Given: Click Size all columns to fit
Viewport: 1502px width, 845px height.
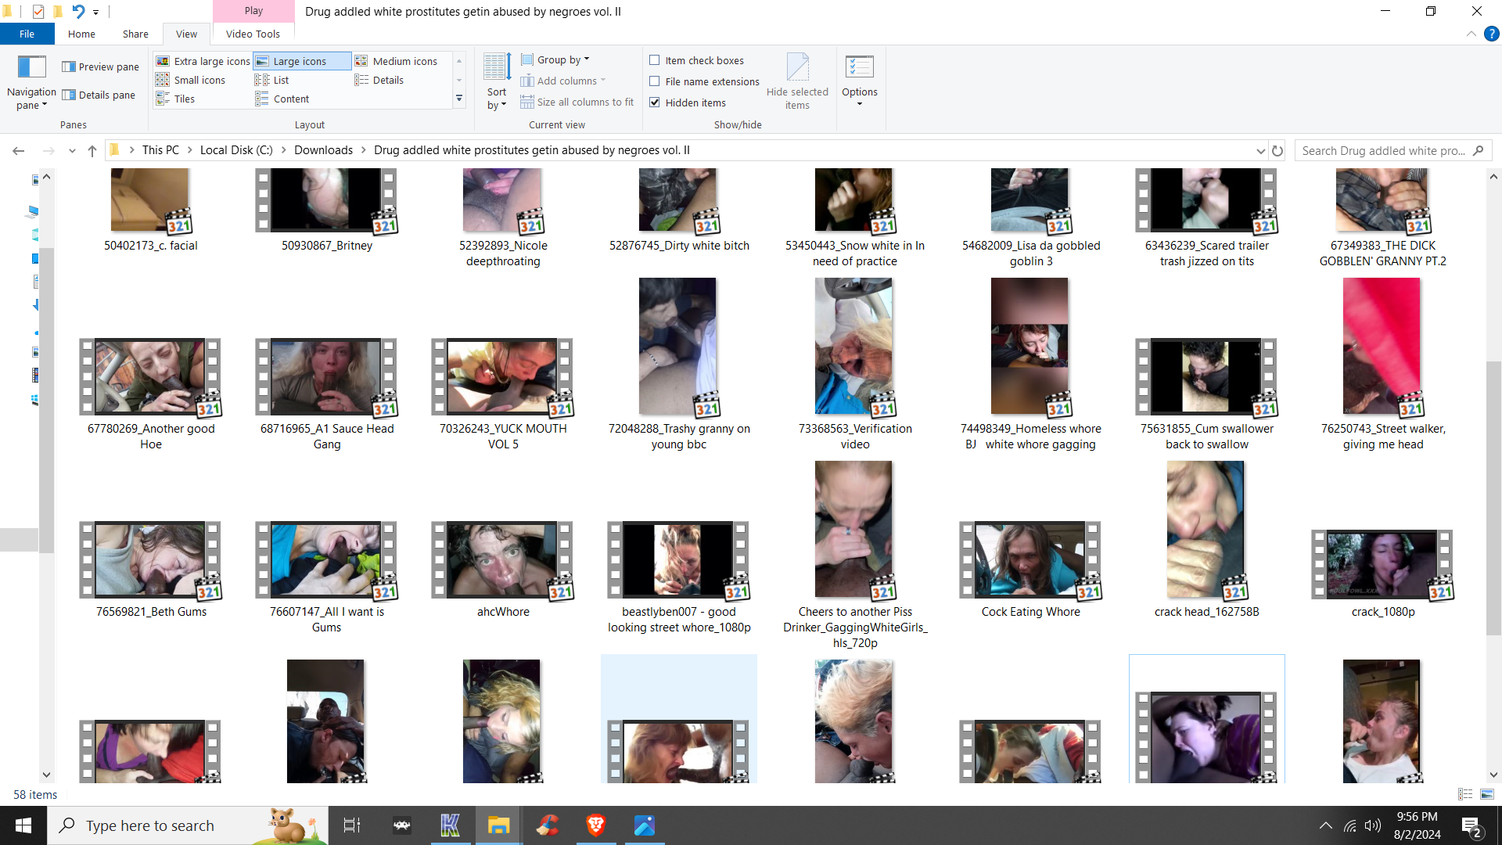Looking at the screenshot, I should click(x=577, y=102).
